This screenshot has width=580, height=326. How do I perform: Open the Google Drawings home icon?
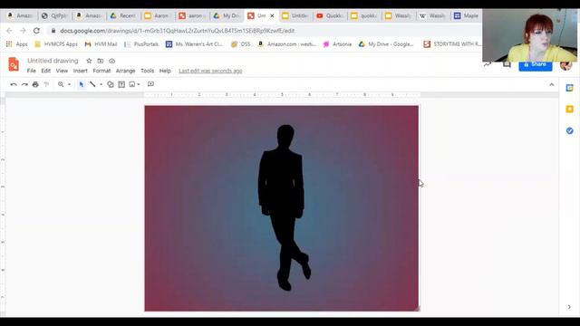pos(14,64)
